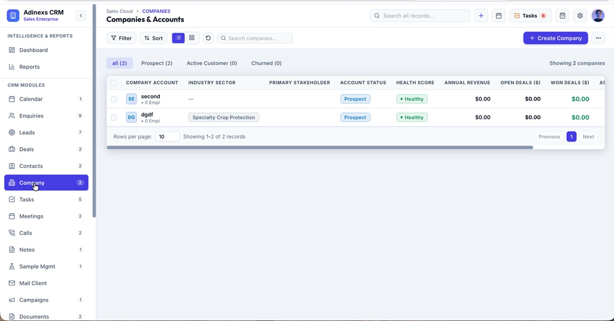
Task: Open the Leads module
Action: pyautogui.click(x=46, y=132)
